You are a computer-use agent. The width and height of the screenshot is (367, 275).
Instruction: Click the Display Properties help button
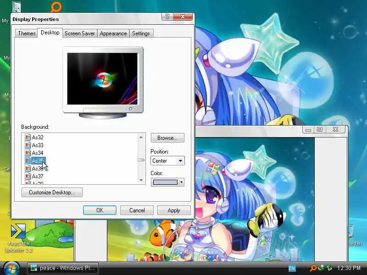point(167,16)
